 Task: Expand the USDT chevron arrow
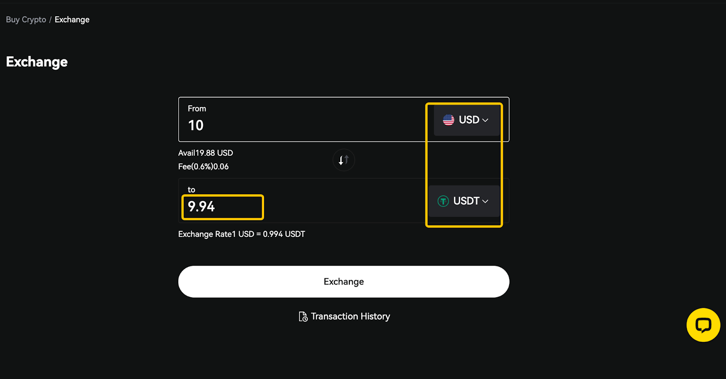[486, 202]
